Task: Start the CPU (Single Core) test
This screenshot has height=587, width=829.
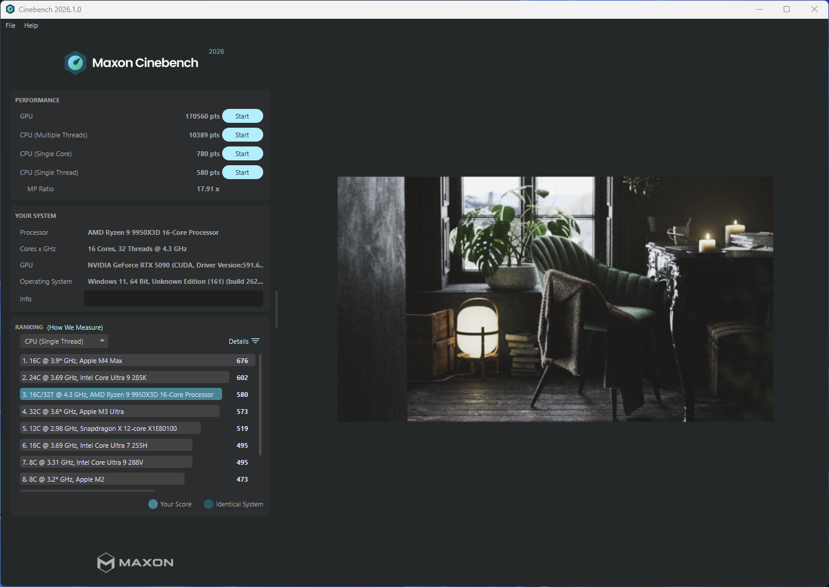Action: 242,154
